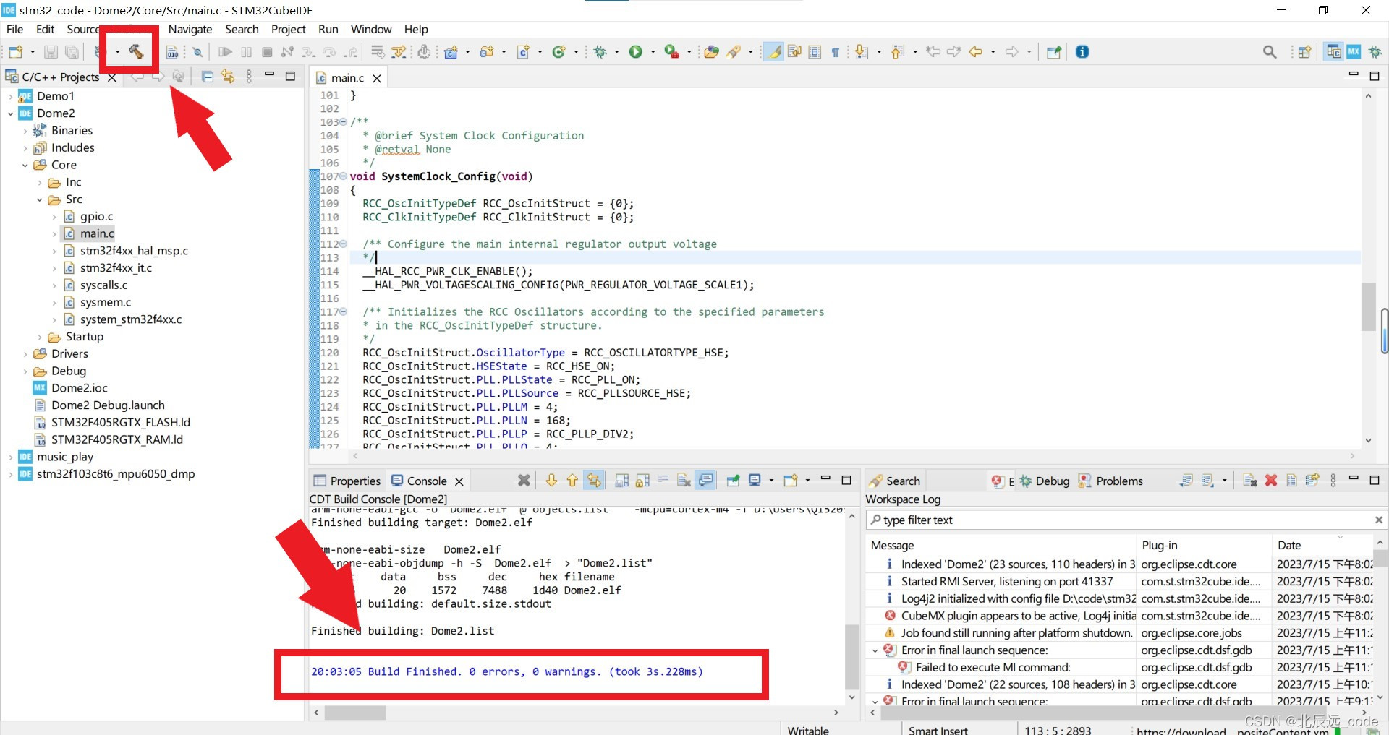Viewport: 1389px width, 735px height.
Task: Click the Back to previous location arrow
Action: pyautogui.click(x=976, y=52)
